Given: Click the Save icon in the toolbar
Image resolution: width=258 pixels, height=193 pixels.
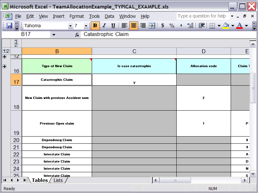Looking at the screenshot, I should pyautogui.click(x=9, y=26).
